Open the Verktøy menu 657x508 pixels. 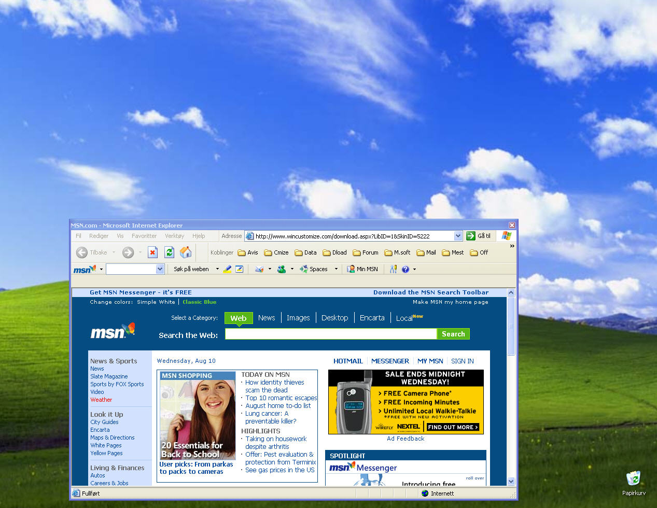pyautogui.click(x=175, y=236)
